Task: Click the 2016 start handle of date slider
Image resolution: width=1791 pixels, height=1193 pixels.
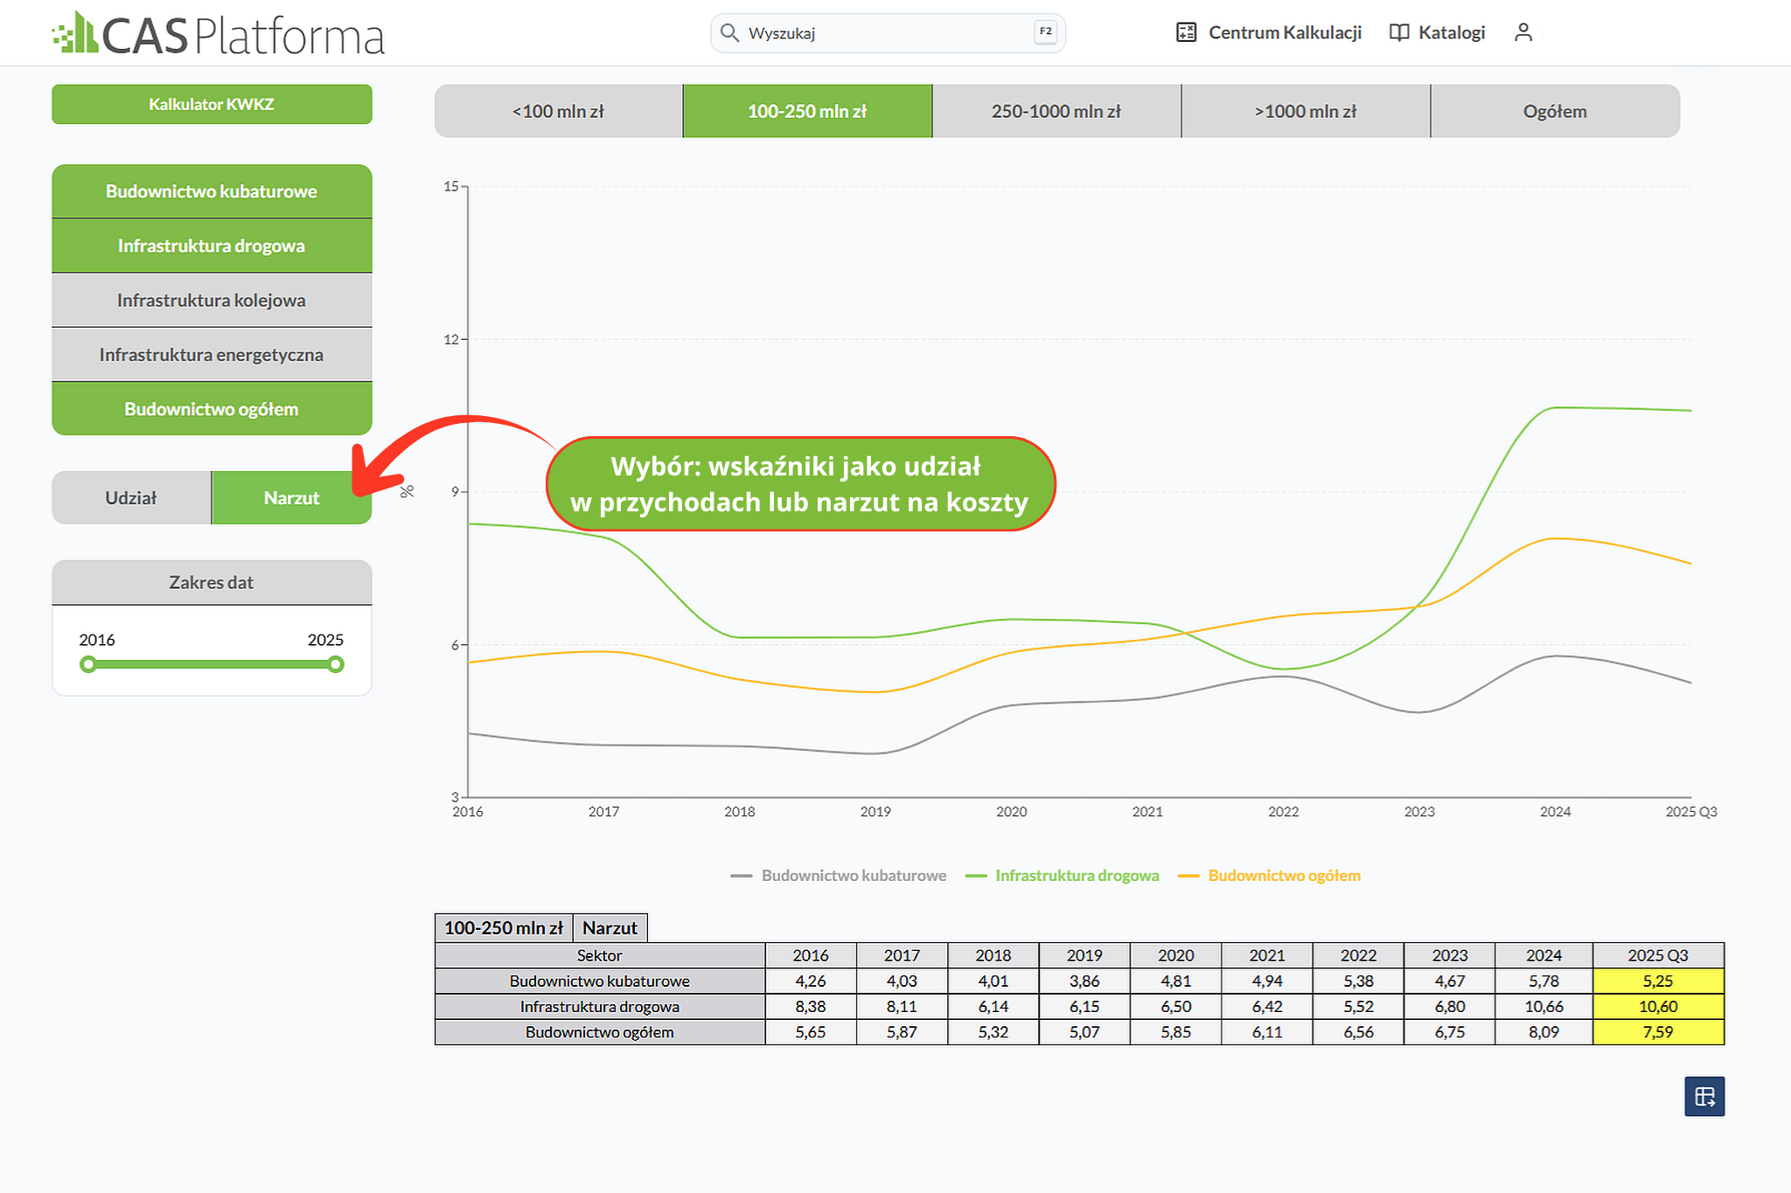Action: click(x=87, y=664)
